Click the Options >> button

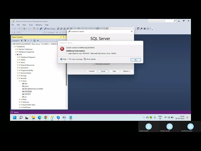[x=127, y=71]
